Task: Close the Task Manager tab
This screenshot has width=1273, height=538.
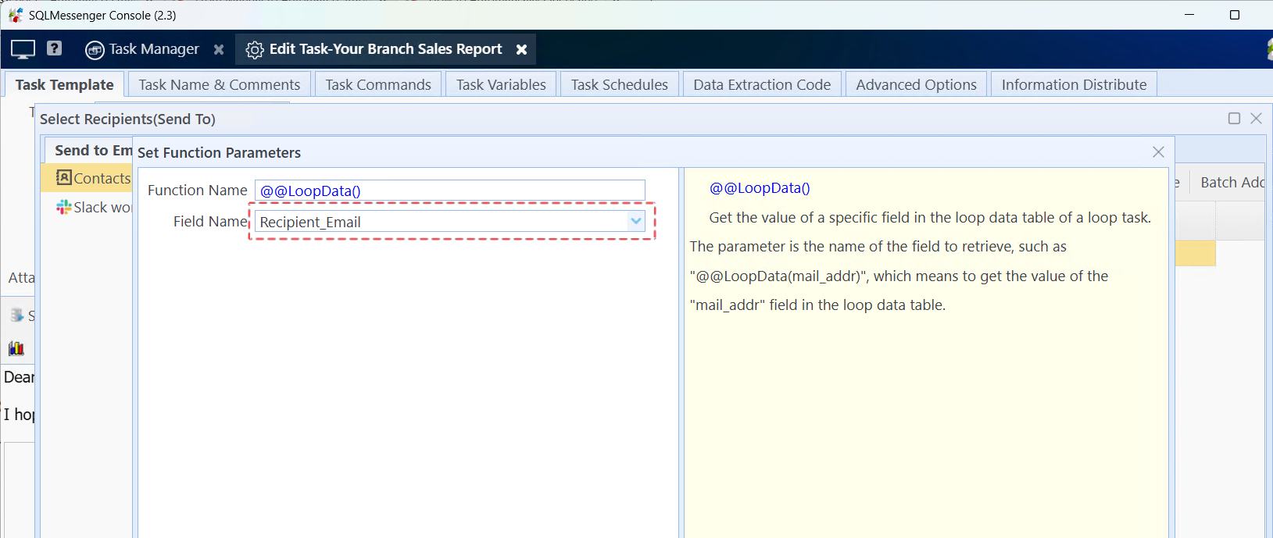Action: pos(219,50)
